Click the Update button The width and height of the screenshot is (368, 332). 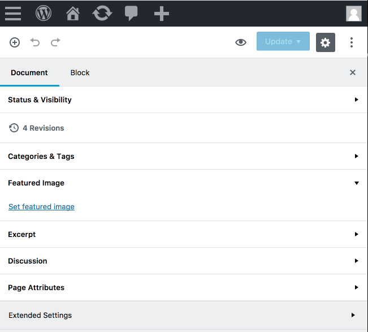283,41
